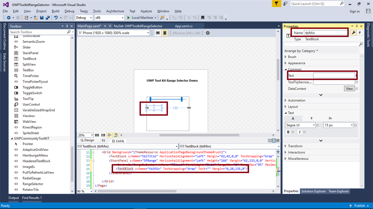Click the Save All toolbar icon

pyautogui.click(x=47, y=17)
